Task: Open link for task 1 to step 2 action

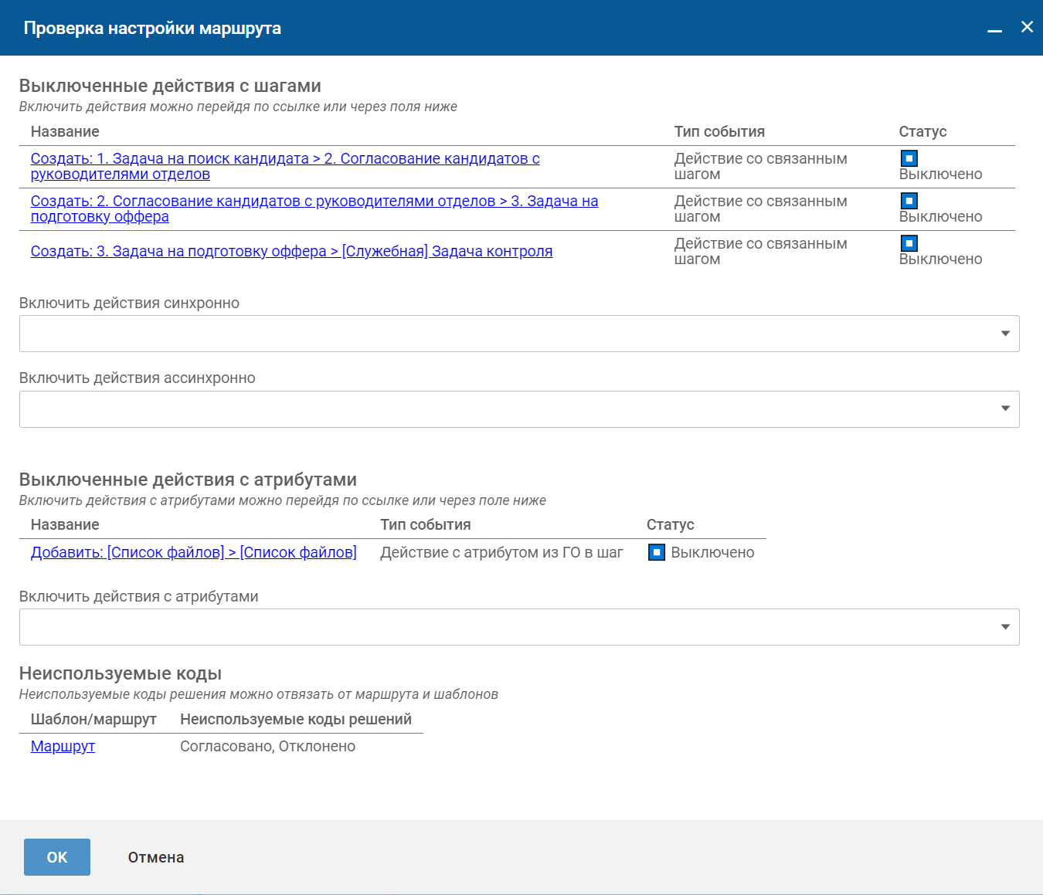Action: pyautogui.click(x=284, y=159)
